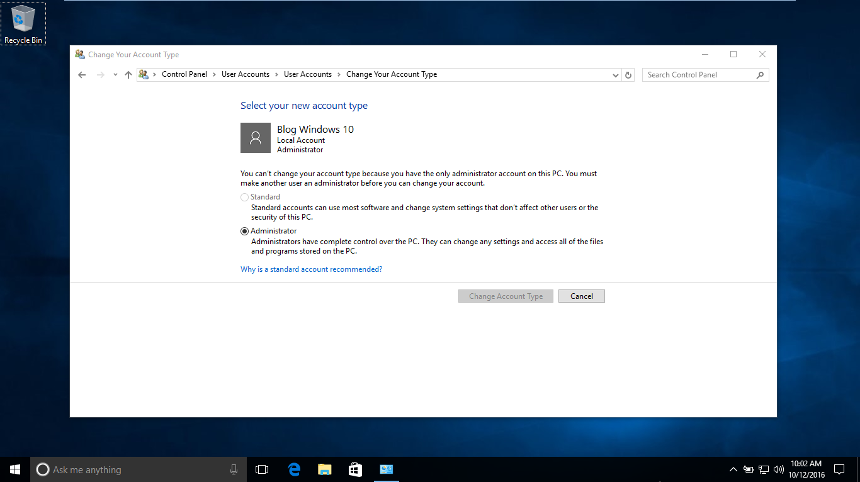
Task: Click Select your new account type heading
Action: (x=304, y=106)
